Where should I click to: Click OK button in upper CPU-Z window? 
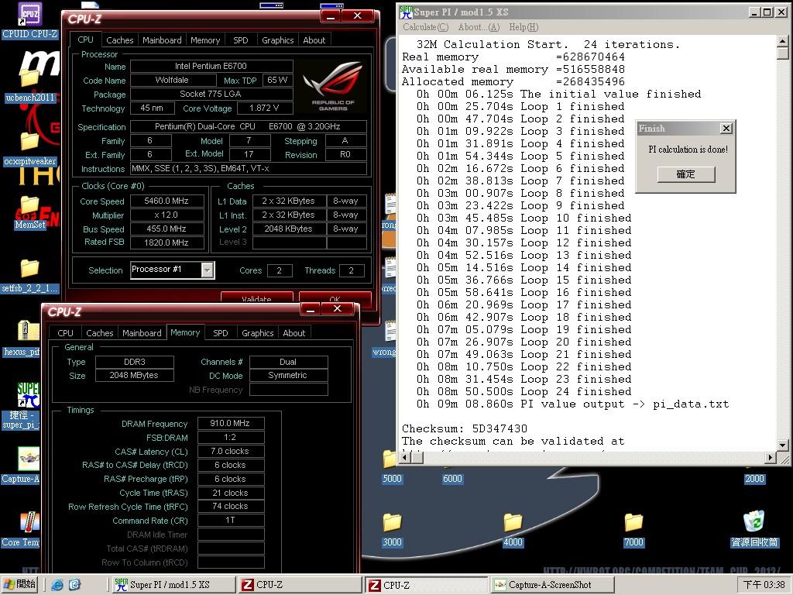335,297
